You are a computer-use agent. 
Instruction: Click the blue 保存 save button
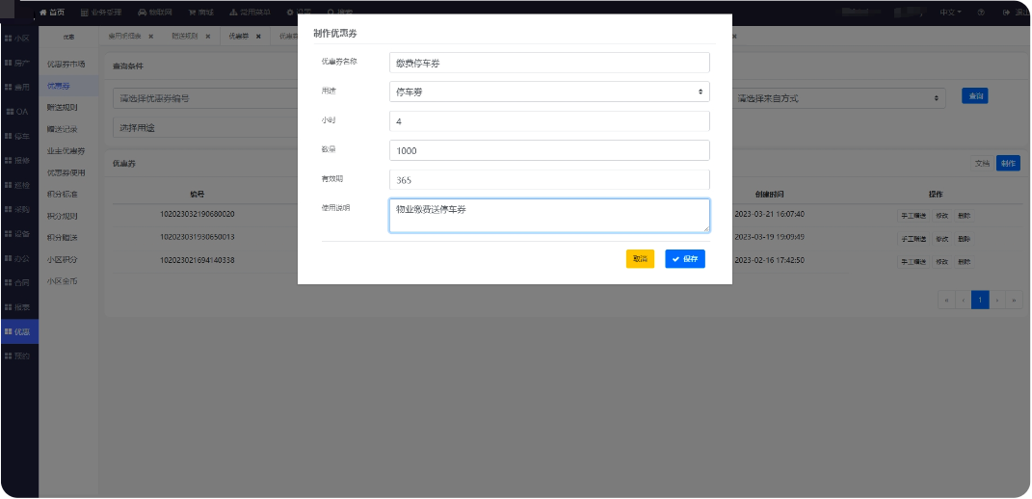pyautogui.click(x=685, y=259)
